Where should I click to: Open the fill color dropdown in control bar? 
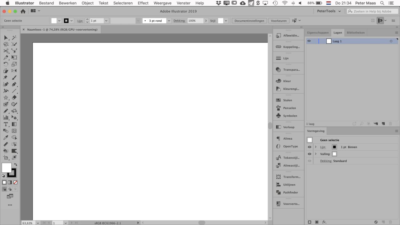(59, 21)
